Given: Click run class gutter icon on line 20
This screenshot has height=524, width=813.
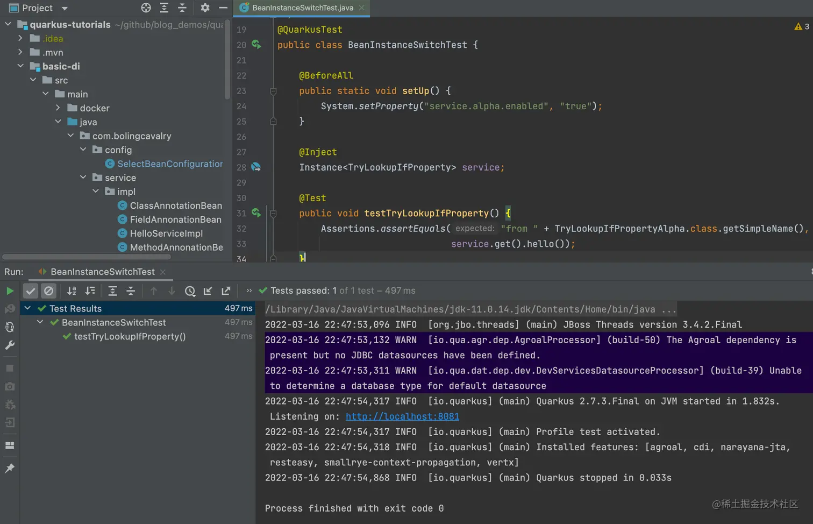Looking at the screenshot, I should click(x=256, y=45).
